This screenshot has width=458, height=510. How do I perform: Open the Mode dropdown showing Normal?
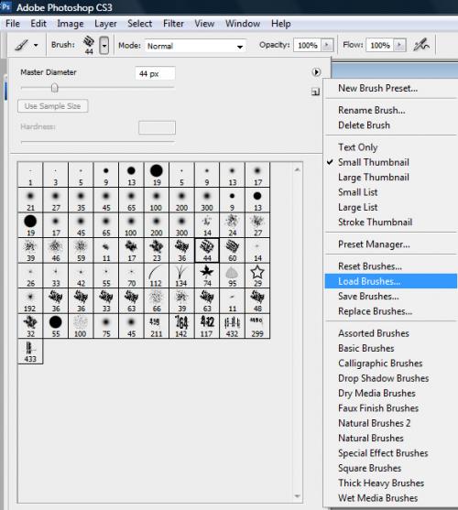pos(195,46)
